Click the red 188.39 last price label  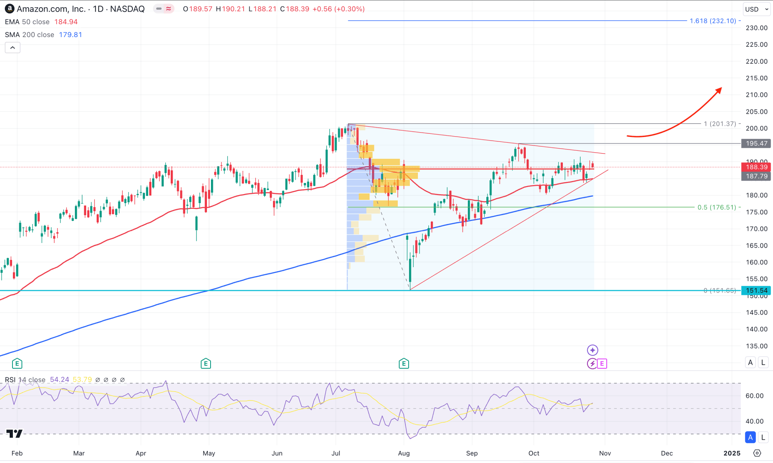tap(756, 167)
